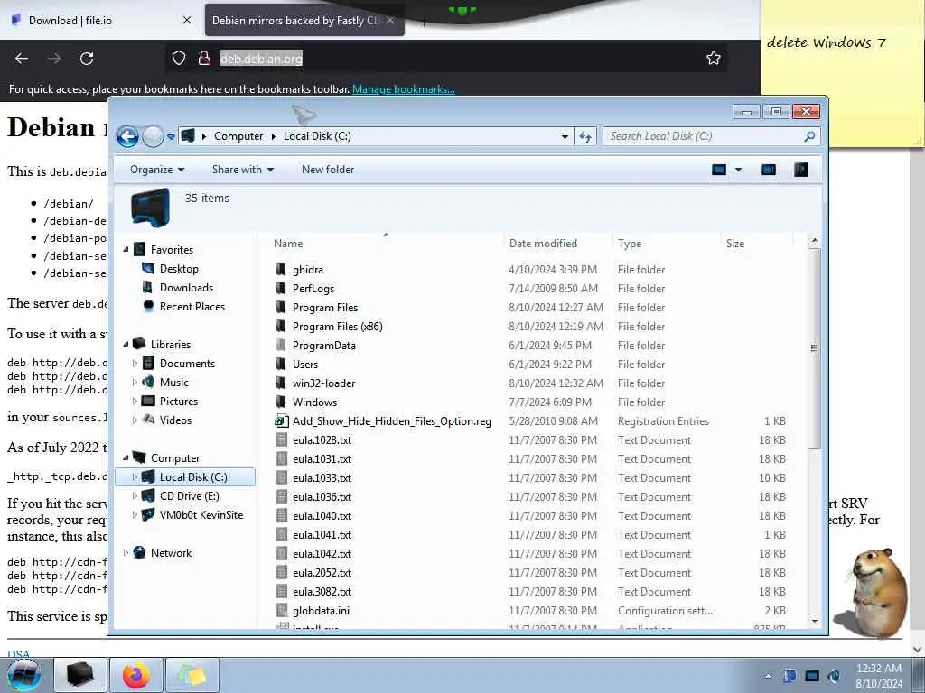Select the Videos library
The width and height of the screenshot is (925, 693).
[x=175, y=420]
